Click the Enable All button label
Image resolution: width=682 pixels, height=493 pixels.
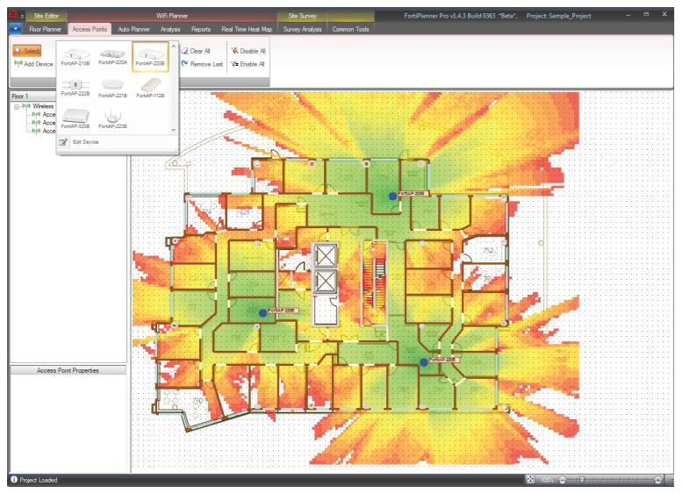tap(252, 64)
